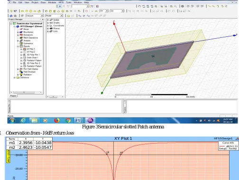
Task: Expand the Definitions folder node
Action: pyautogui.click(x=15, y=77)
